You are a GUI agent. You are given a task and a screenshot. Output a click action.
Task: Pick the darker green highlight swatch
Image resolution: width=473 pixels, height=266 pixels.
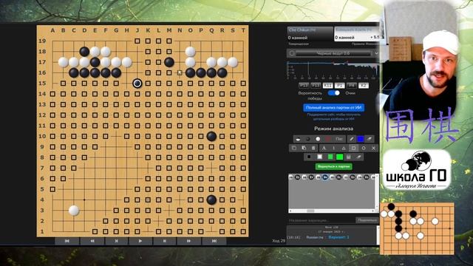pyautogui.click(x=330, y=157)
